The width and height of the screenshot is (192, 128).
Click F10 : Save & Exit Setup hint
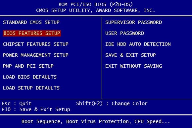click(36, 109)
